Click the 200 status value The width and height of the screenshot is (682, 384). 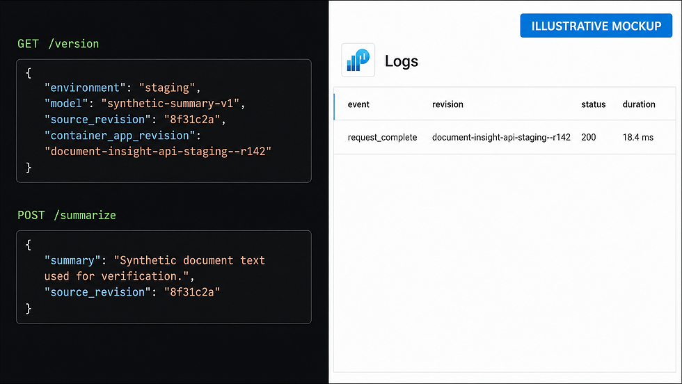(x=589, y=138)
